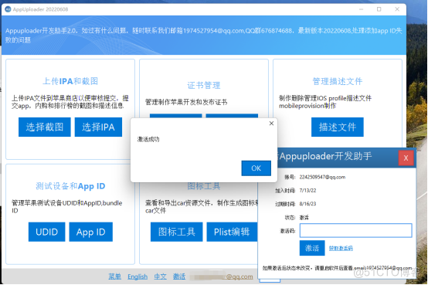
Task: Click the App ID button
Action: tap(90, 232)
